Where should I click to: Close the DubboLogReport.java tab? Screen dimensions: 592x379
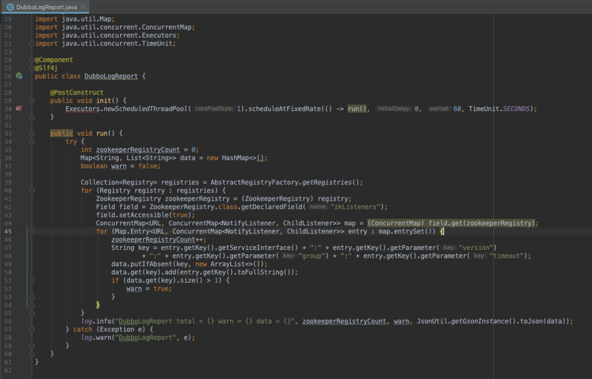pyautogui.click(x=83, y=7)
